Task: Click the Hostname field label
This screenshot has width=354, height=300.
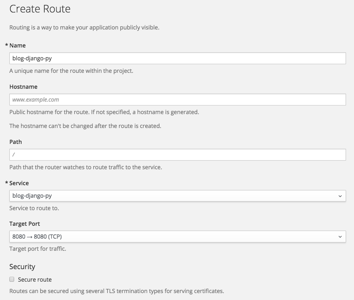Action: tap(23, 87)
